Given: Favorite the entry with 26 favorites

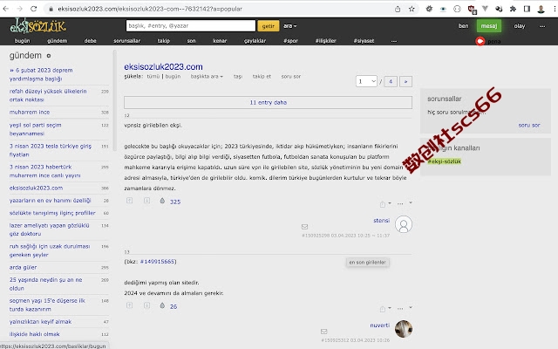Looking at the screenshot, I should tap(162, 306).
